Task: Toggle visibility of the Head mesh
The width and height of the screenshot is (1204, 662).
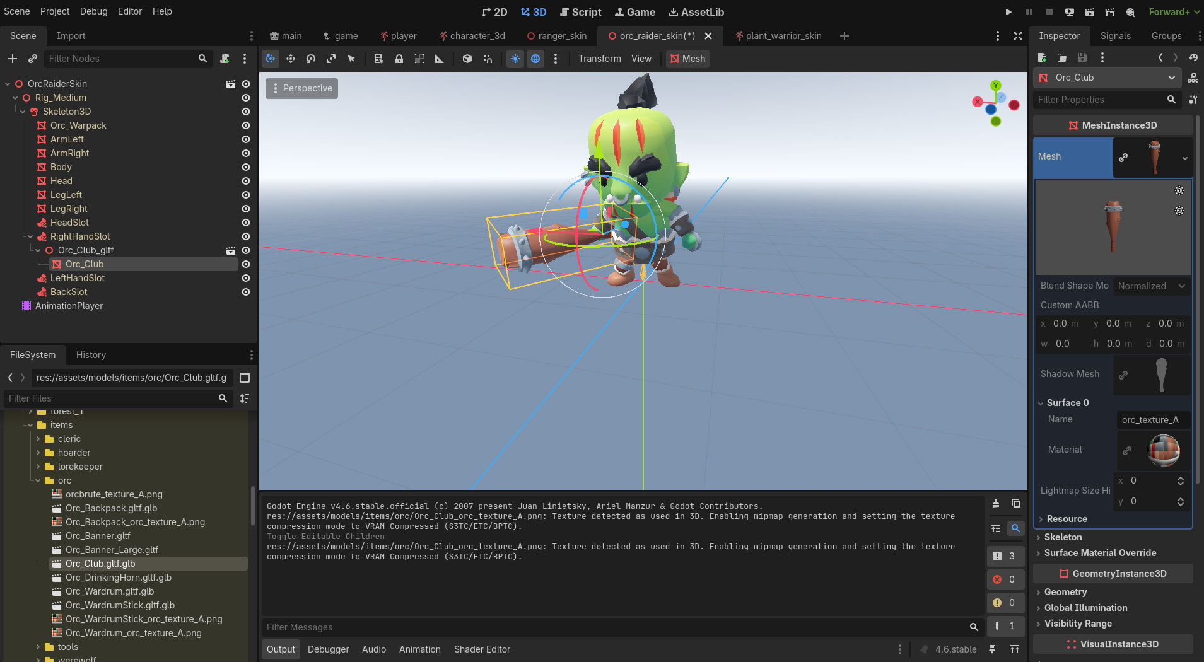Action: tap(246, 181)
